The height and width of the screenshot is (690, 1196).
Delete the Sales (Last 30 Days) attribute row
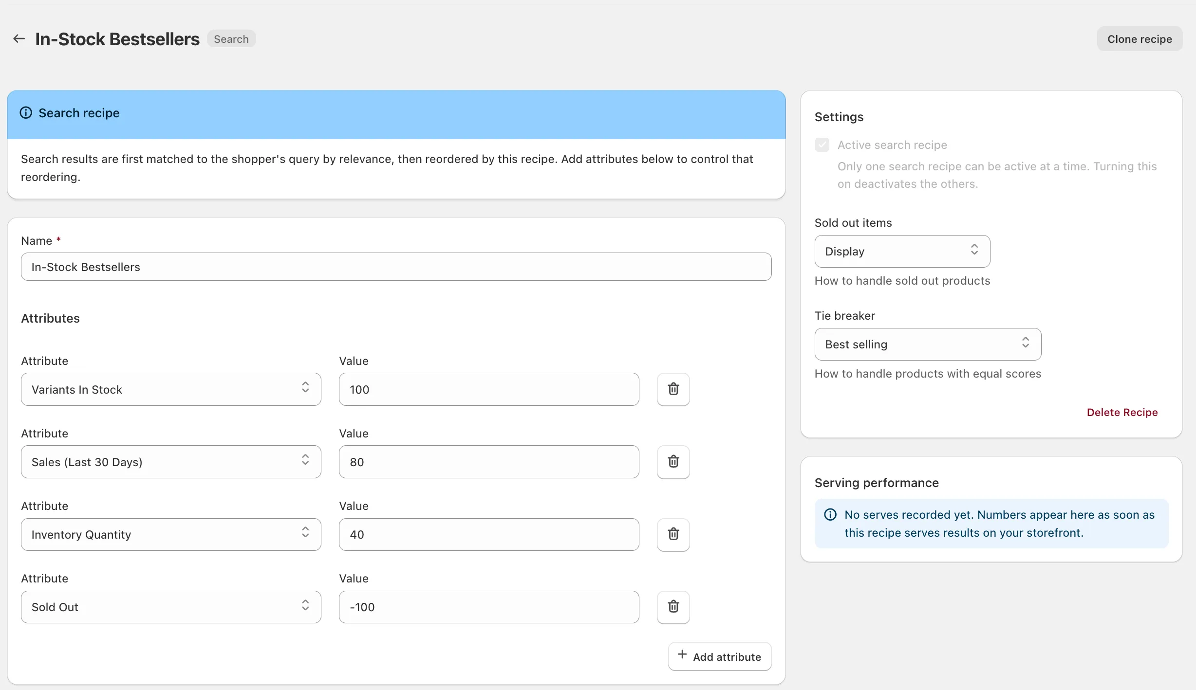(x=673, y=462)
